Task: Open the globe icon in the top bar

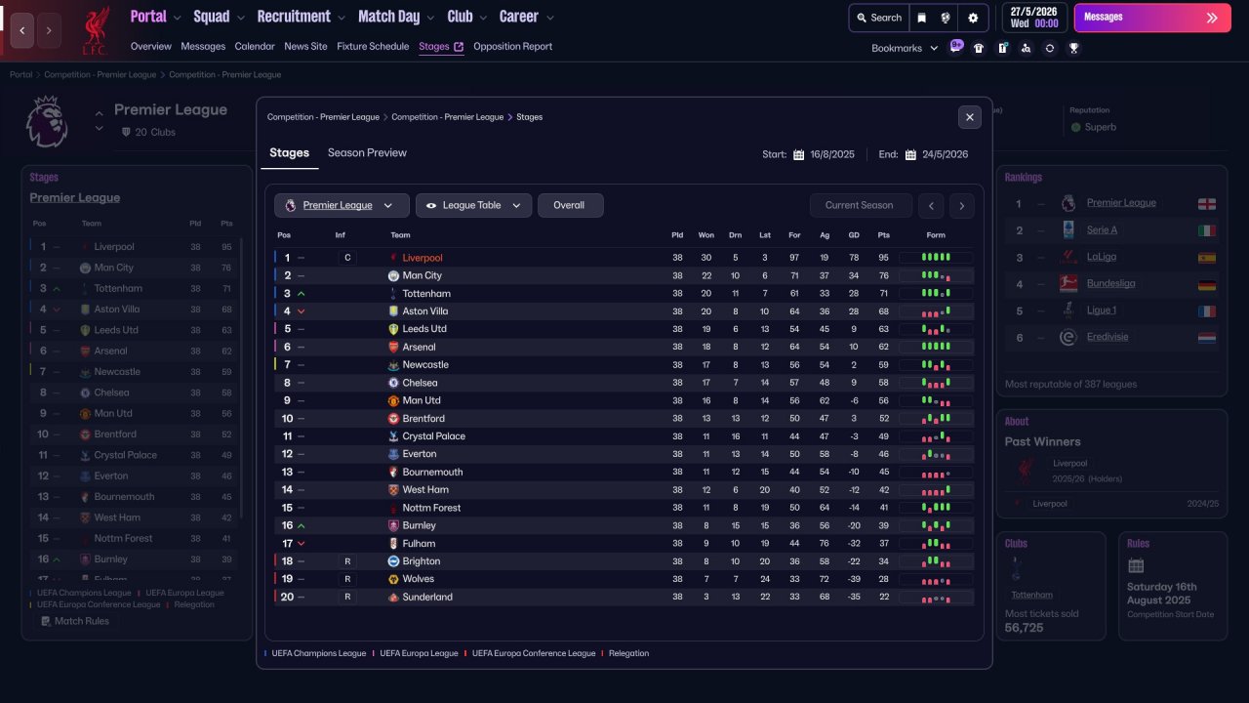Action: (946, 18)
